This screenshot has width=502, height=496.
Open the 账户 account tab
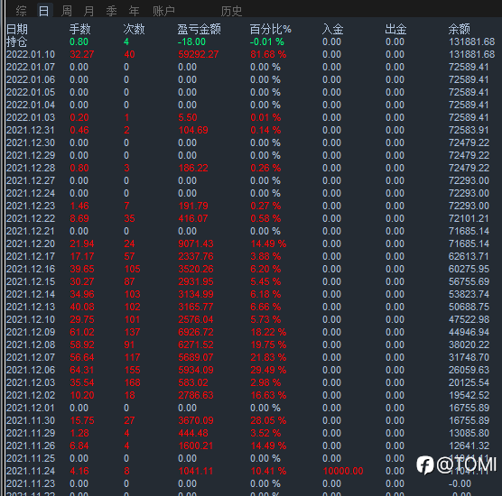click(x=163, y=11)
